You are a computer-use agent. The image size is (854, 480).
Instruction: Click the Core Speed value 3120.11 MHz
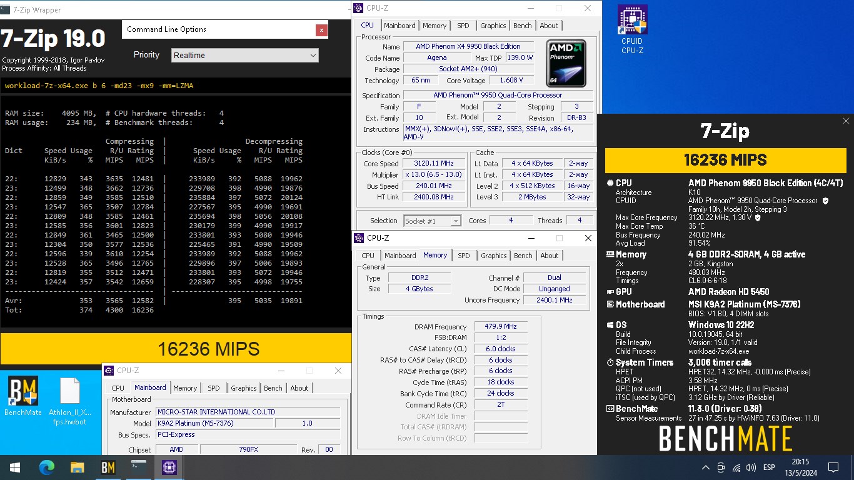(435, 164)
